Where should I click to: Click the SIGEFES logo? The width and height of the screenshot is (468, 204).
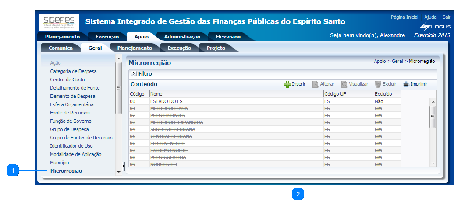pyautogui.click(x=60, y=22)
